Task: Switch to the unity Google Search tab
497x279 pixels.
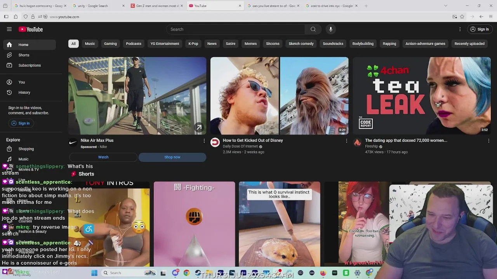Action: pos(97,6)
